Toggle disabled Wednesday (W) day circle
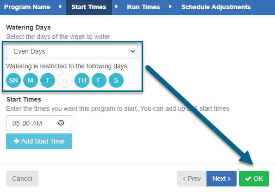The width and height of the screenshot is (275, 192). tap(65, 80)
